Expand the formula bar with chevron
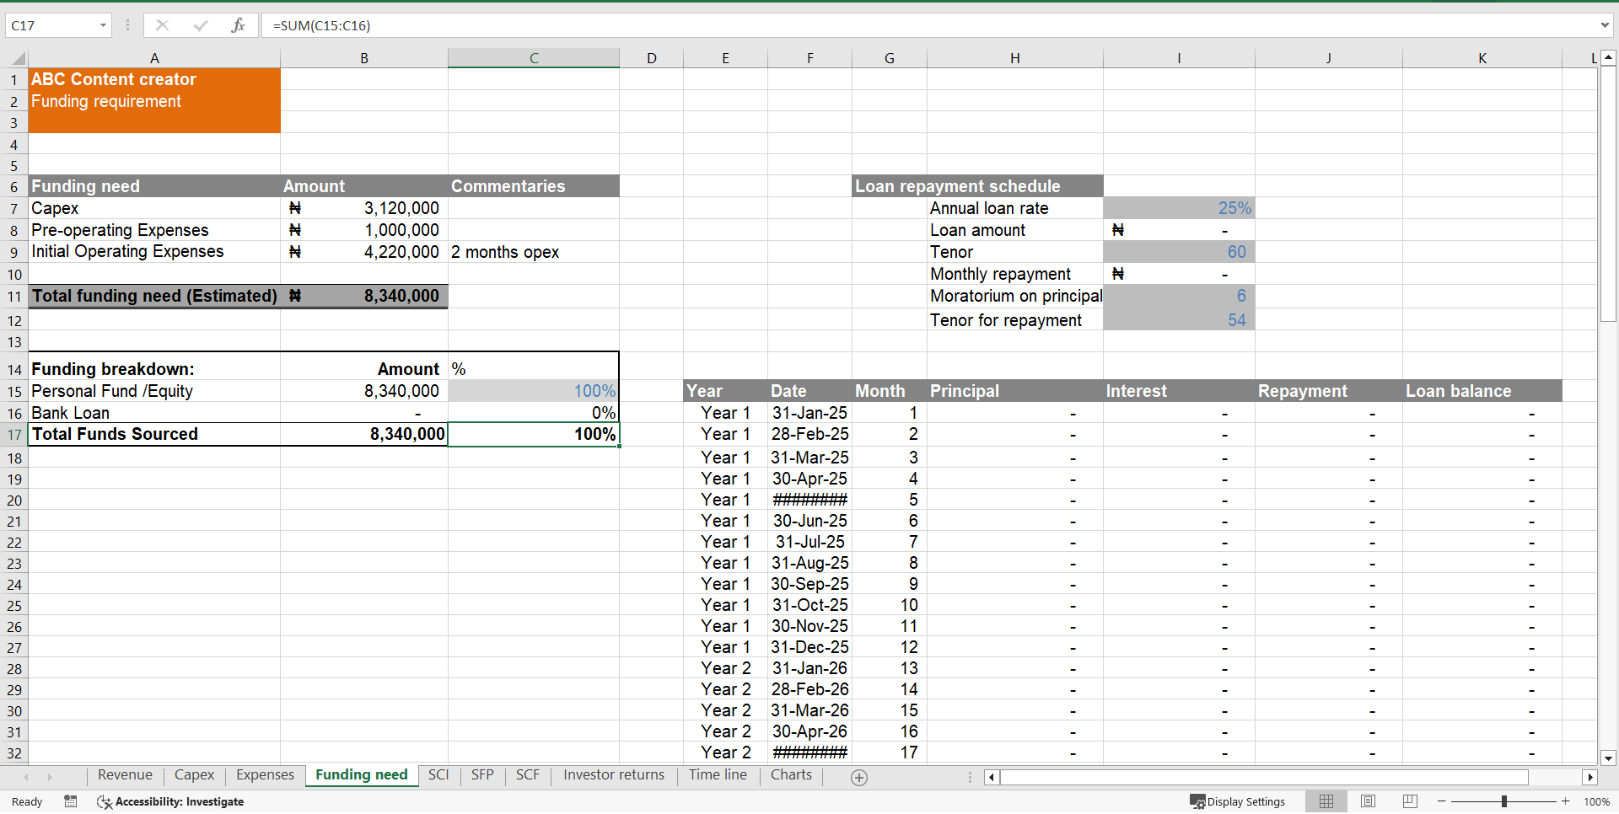This screenshot has height=814, width=1619. (x=1606, y=25)
